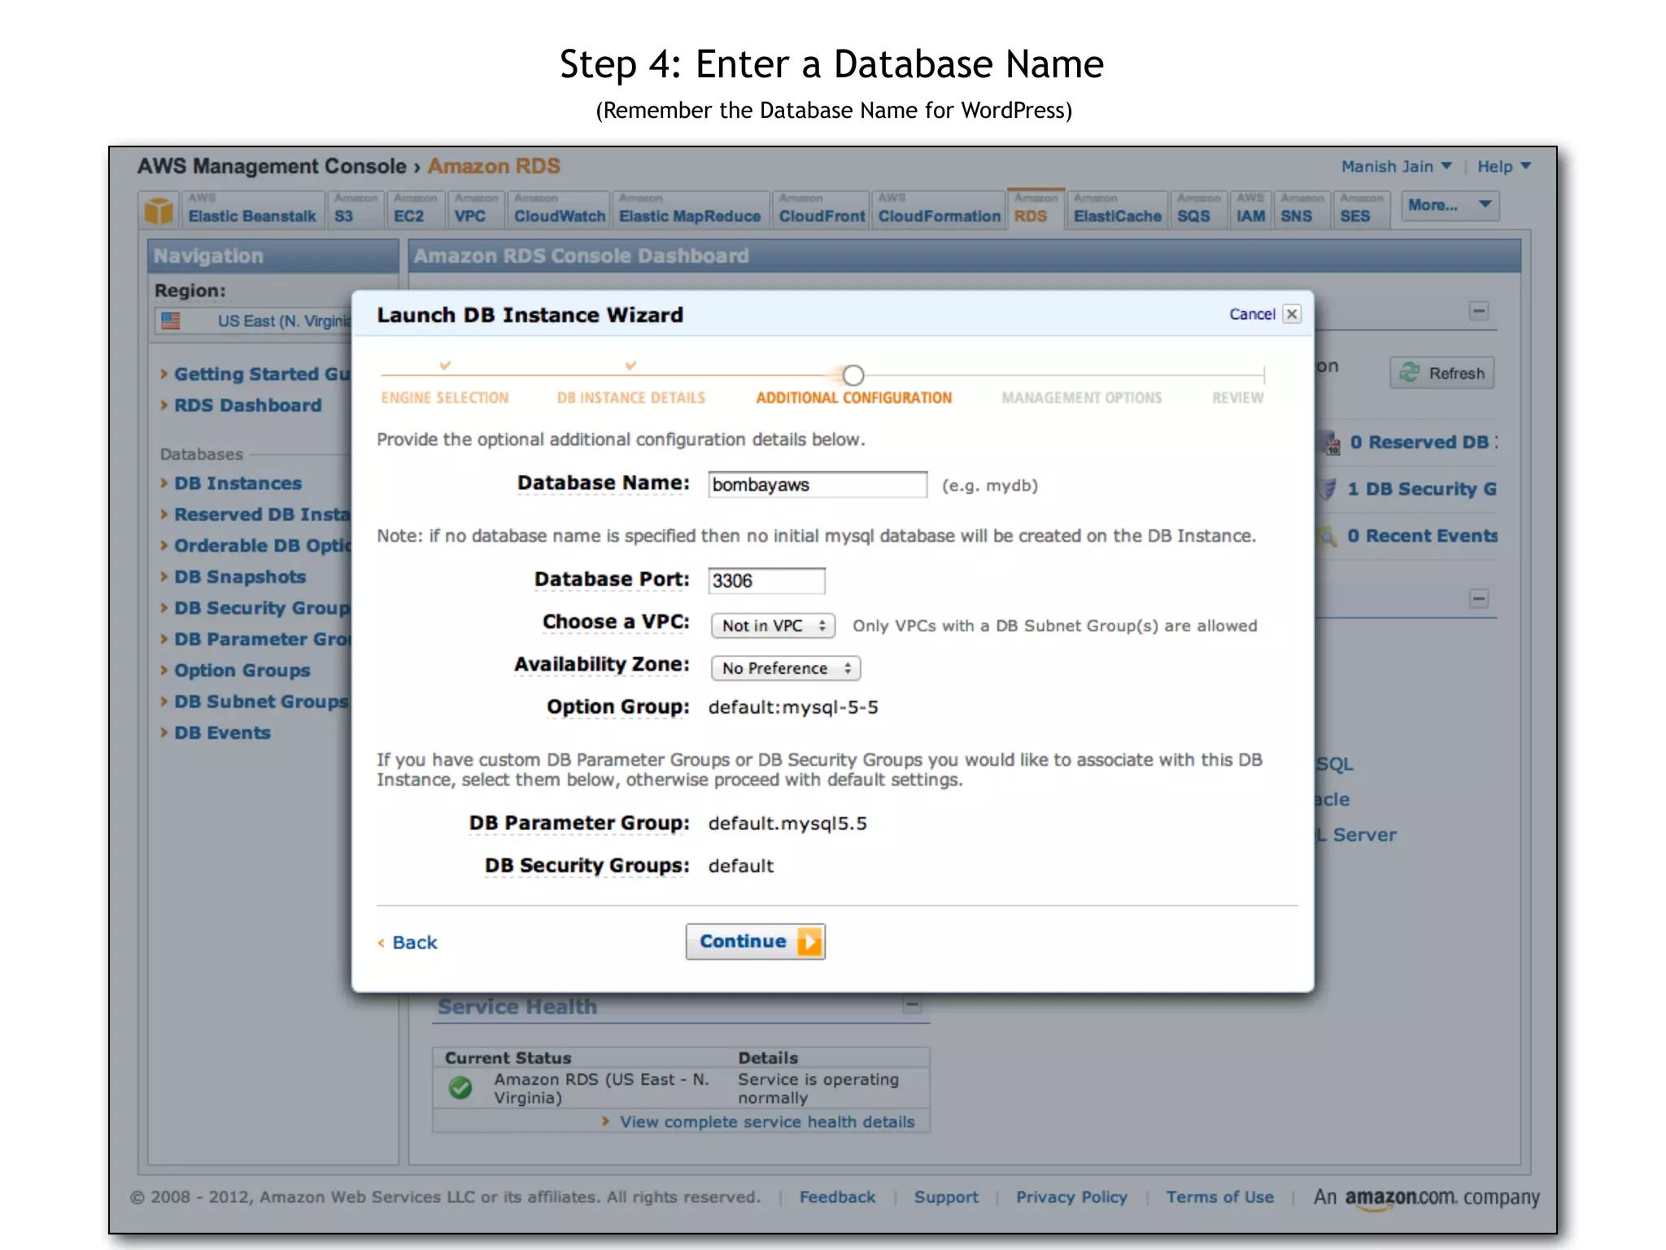Click the Support footer link
Viewport: 1666px width, 1250px height.
click(946, 1197)
